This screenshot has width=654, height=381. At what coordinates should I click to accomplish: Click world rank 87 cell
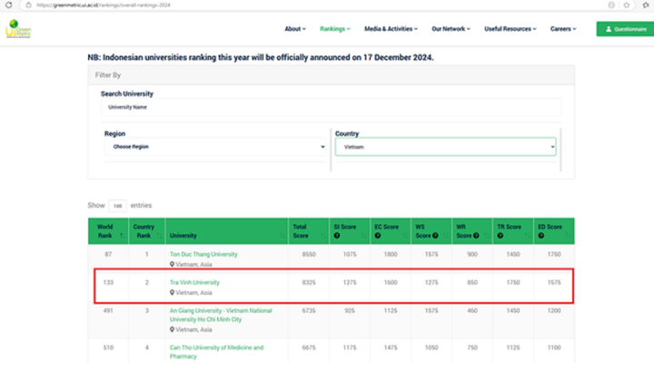pyautogui.click(x=108, y=254)
